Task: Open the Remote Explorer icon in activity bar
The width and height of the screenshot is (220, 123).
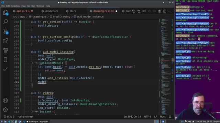Action: pos(5,50)
